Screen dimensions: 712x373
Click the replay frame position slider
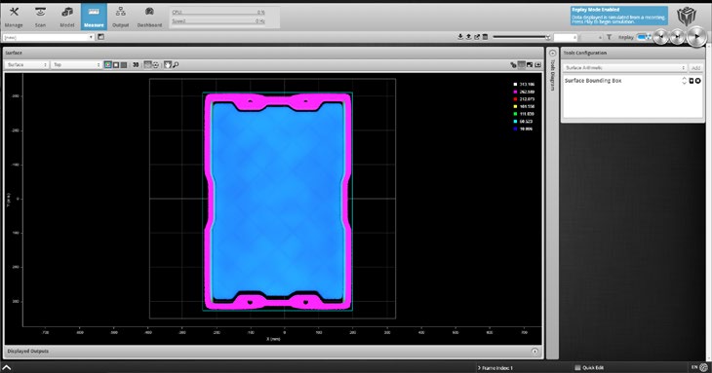(522, 37)
